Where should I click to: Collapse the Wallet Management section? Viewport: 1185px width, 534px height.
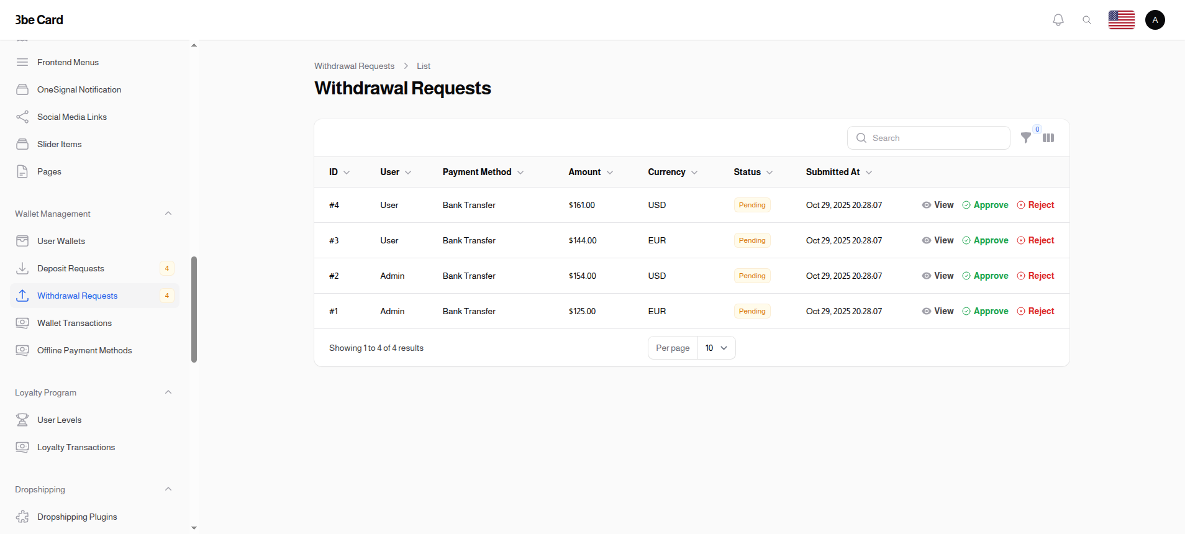point(168,214)
